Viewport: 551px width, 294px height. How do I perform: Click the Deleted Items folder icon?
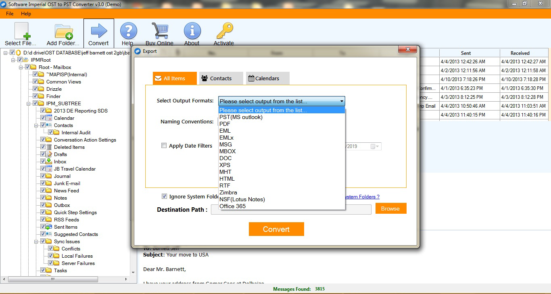tap(48, 147)
